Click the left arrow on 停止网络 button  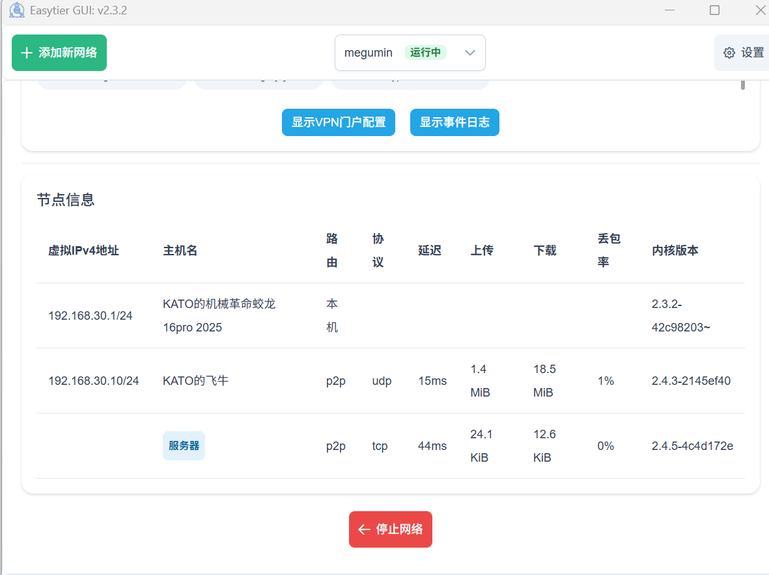pos(365,529)
